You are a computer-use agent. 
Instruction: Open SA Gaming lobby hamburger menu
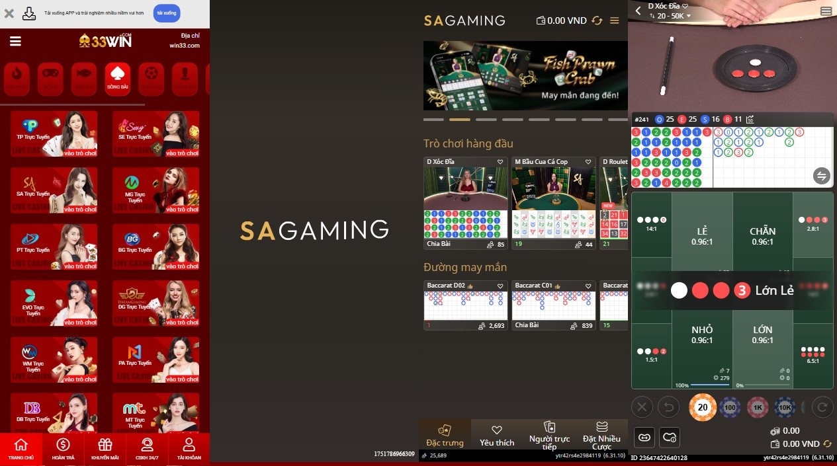click(x=615, y=20)
